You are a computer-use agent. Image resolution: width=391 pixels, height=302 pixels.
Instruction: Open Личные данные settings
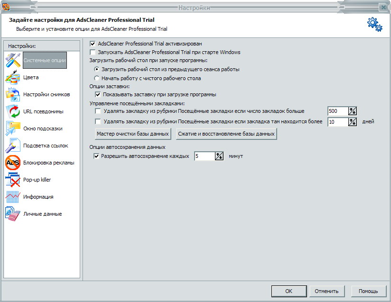click(43, 214)
